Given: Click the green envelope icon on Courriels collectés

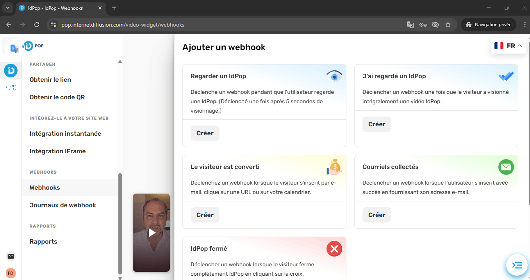Looking at the screenshot, I should pos(506,167).
